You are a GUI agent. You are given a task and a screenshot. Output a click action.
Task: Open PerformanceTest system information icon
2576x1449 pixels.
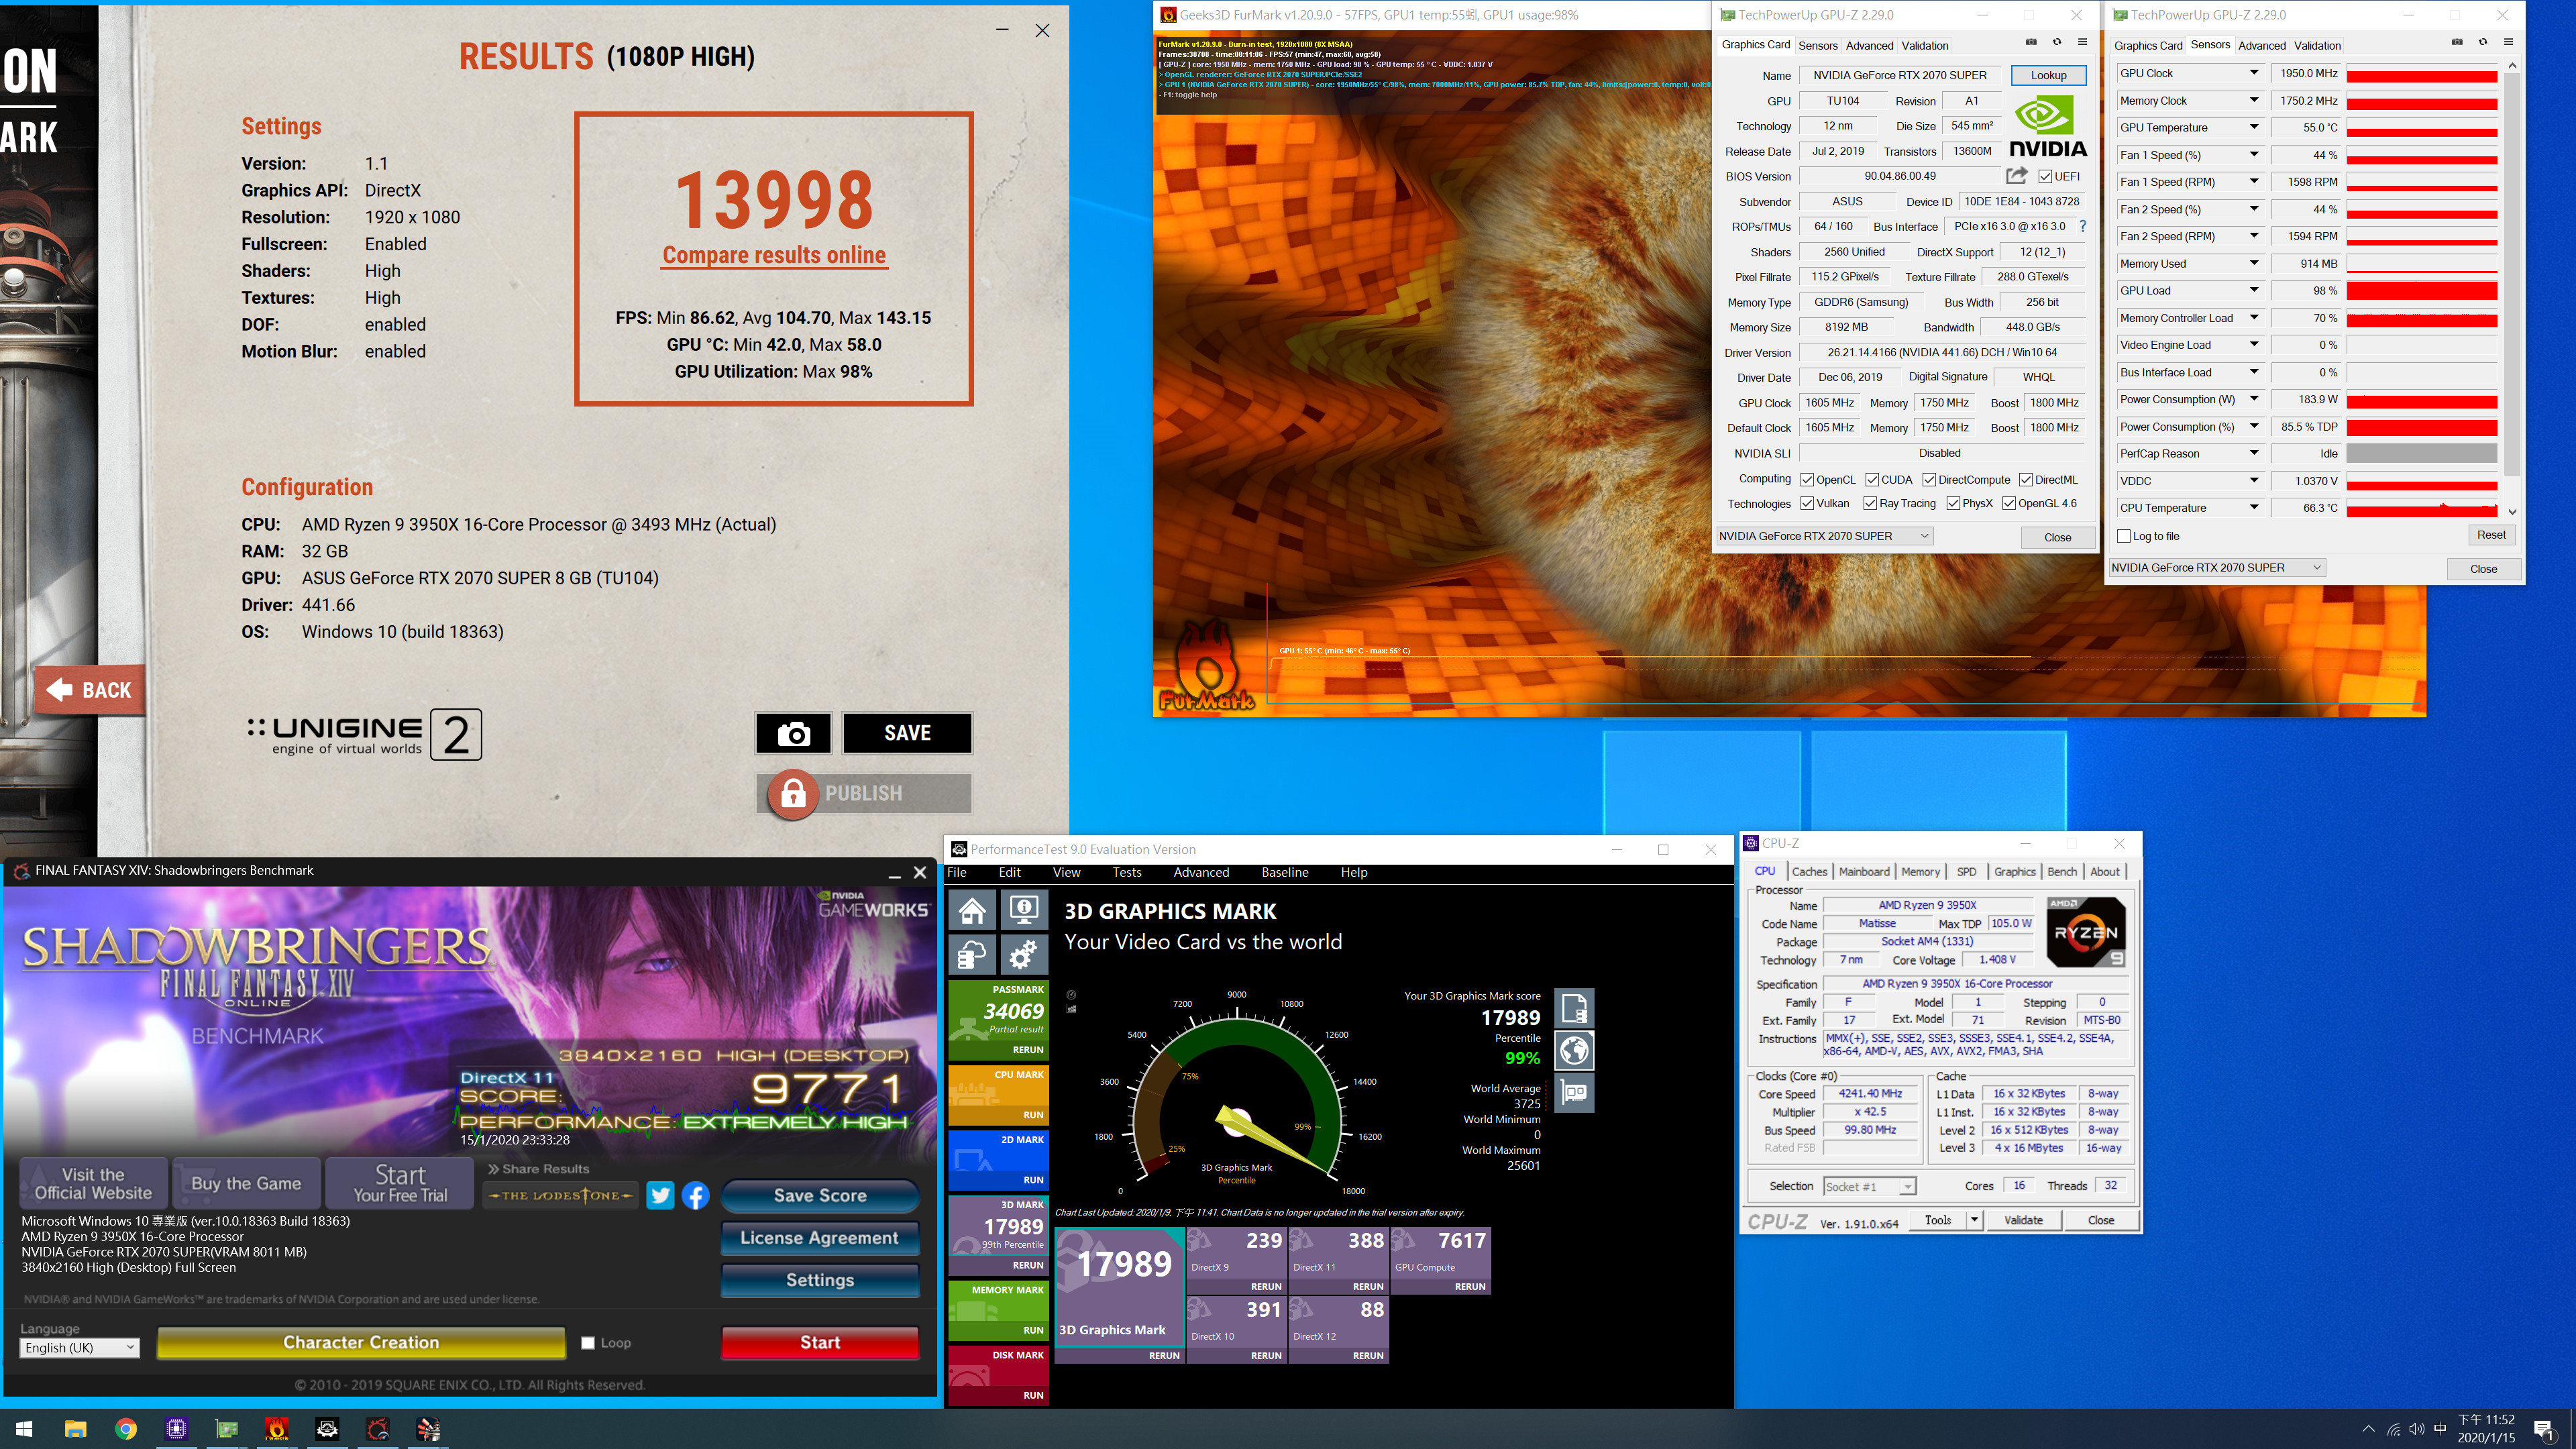coord(1024,911)
